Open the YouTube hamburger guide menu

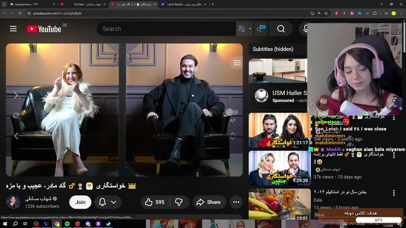tap(13, 29)
